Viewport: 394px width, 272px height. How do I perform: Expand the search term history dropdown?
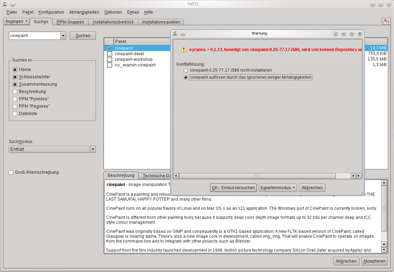[x=63, y=36]
